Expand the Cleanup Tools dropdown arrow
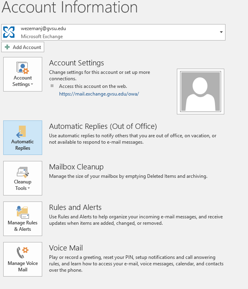 pyautogui.click(x=29, y=189)
